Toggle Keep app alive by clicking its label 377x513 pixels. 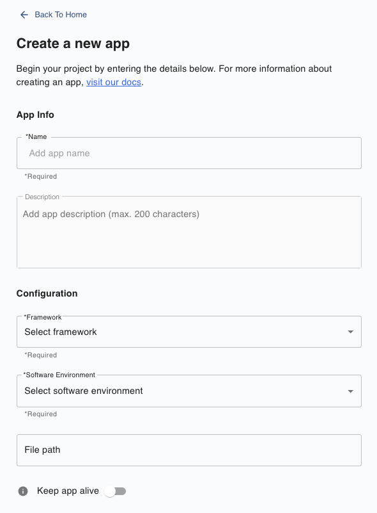click(68, 491)
